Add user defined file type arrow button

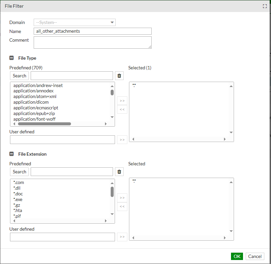point(122,140)
